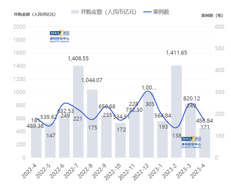Click the 2022-12 bar with truncated label
The width and height of the screenshot is (231, 185).
pos(148,125)
